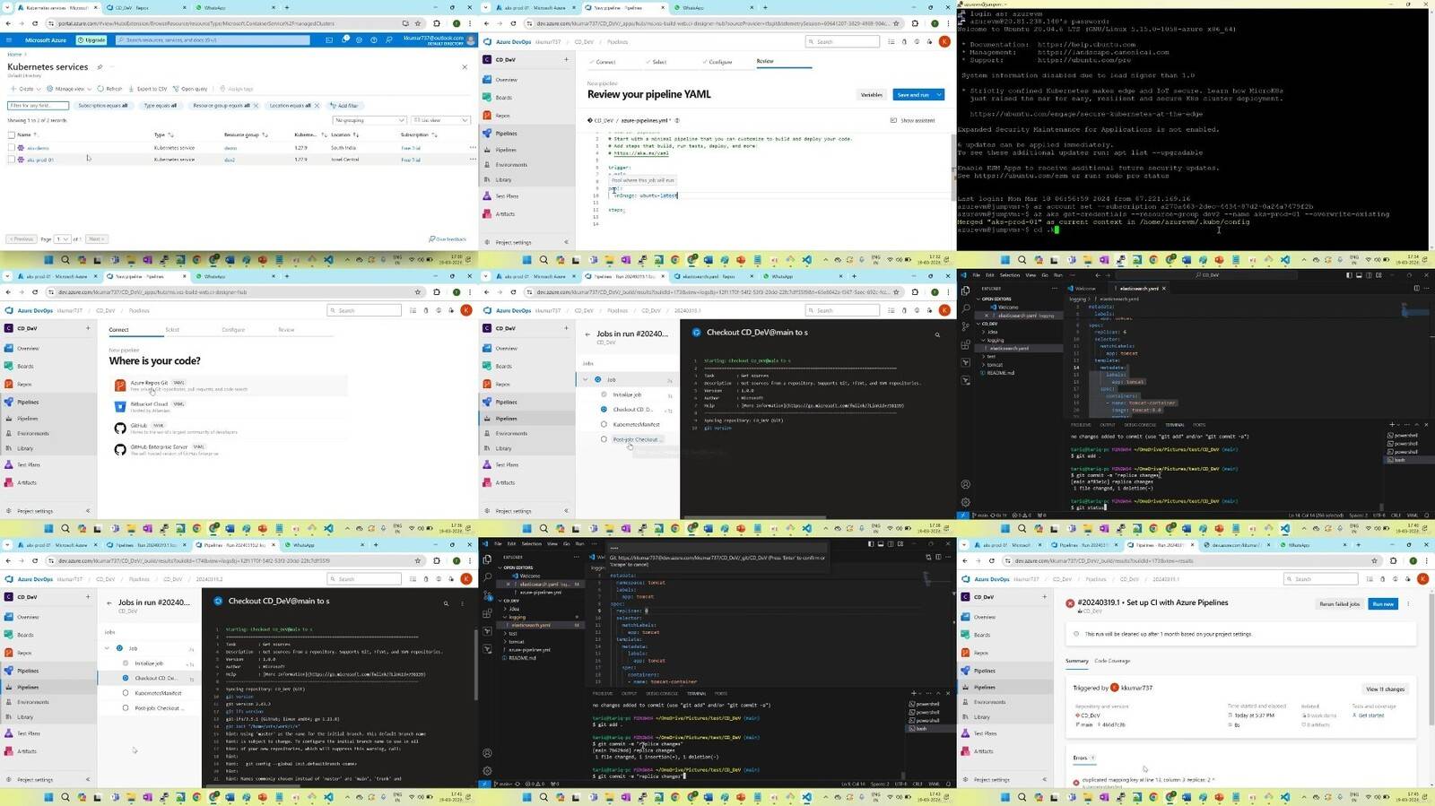Open the Manage view dropdown in Kubernetes services
The width and height of the screenshot is (1435, 806).
coord(68,89)
